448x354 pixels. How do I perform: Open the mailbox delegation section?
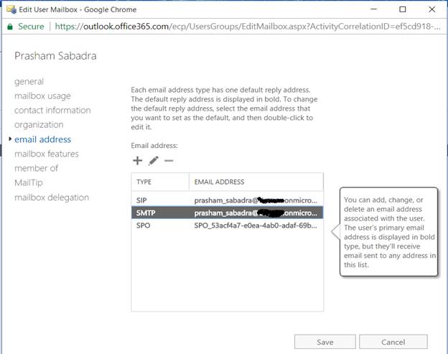point(52,197)
